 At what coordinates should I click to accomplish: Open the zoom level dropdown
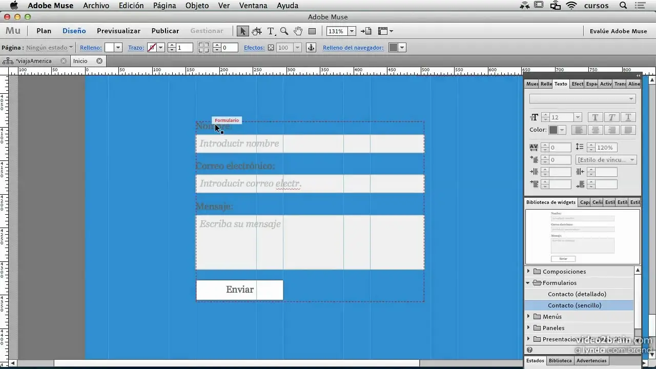(352, 31)
